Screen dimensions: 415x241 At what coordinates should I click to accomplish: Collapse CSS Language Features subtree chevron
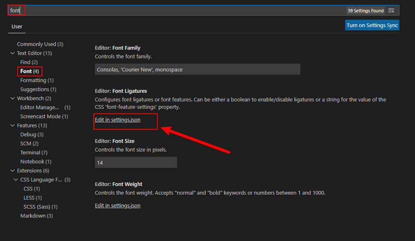click(16, 180)
